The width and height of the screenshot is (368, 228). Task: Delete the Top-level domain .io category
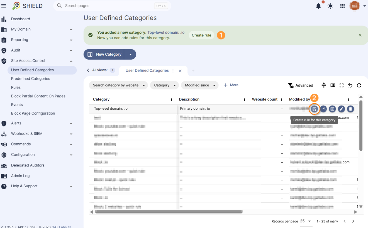(350, 109)
